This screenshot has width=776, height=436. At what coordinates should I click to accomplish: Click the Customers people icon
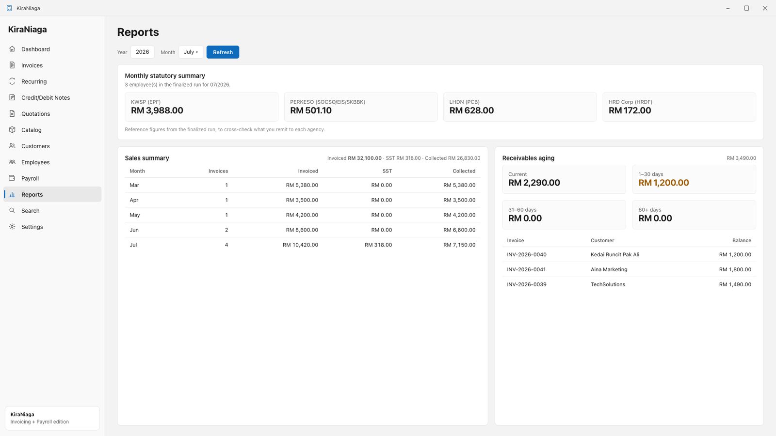(x=12, y=146)
